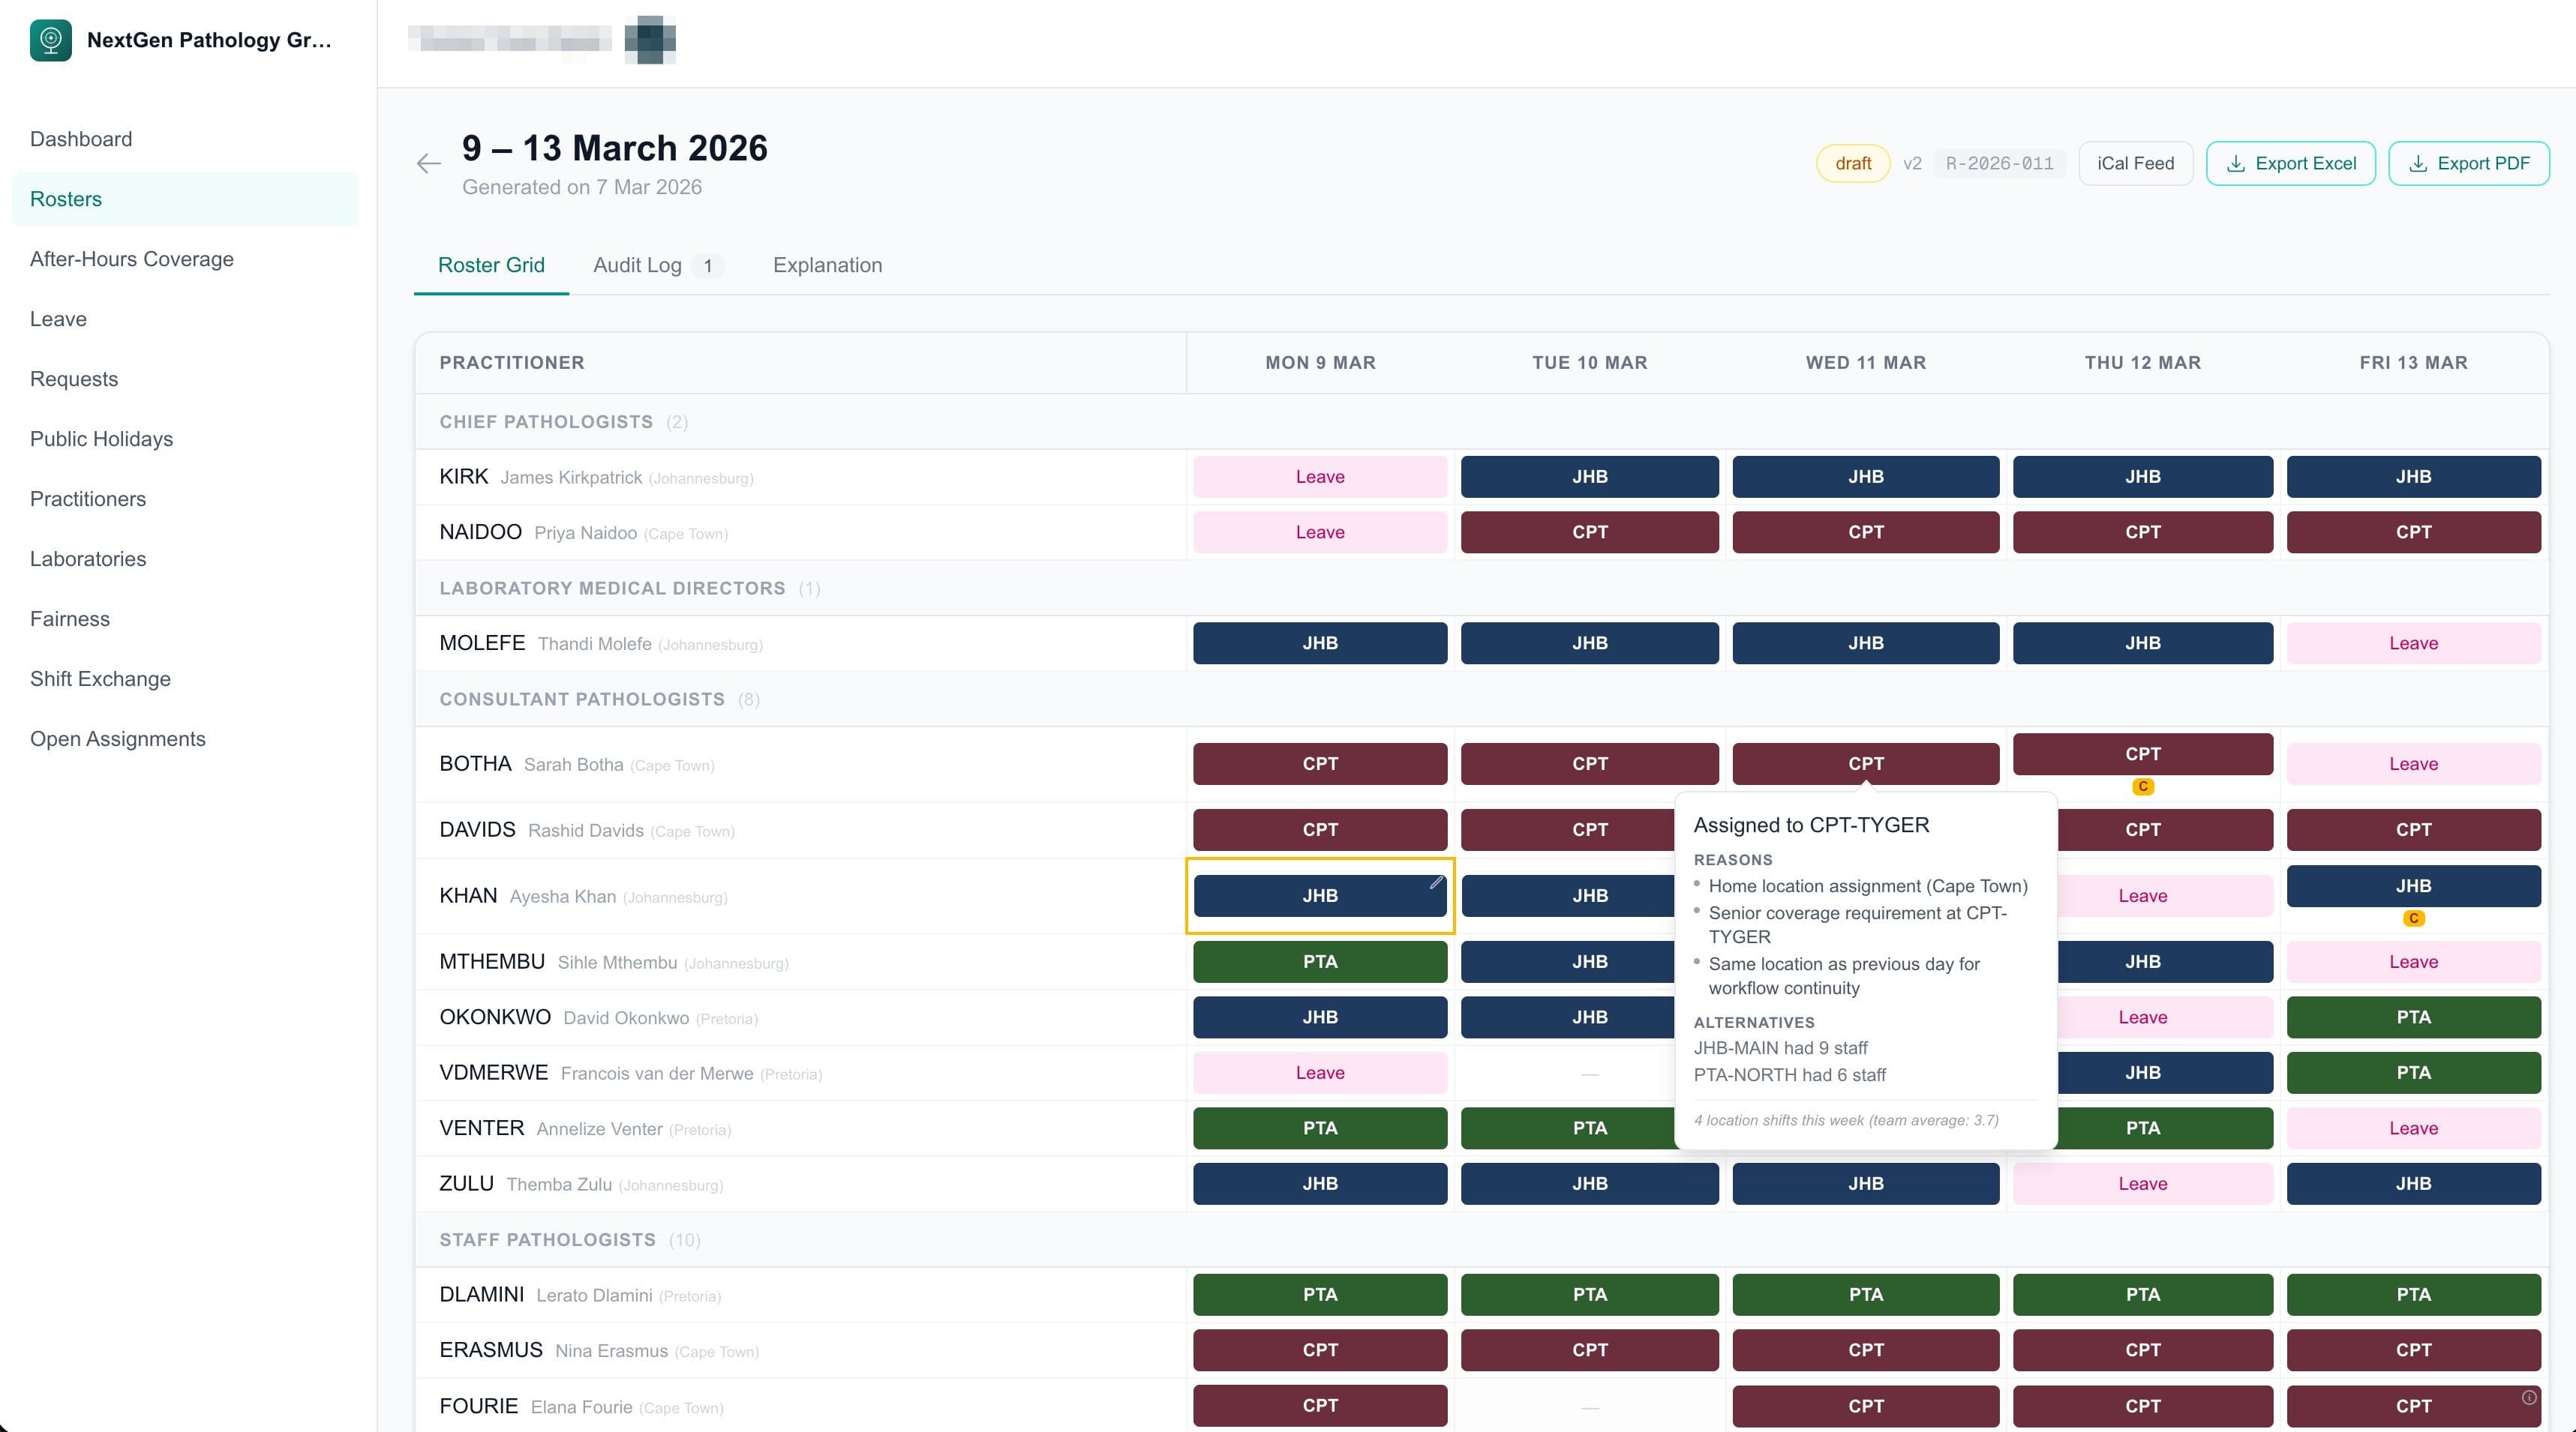Click the orange C badge under Khan's Friday shift

[x=2413, y=918]
